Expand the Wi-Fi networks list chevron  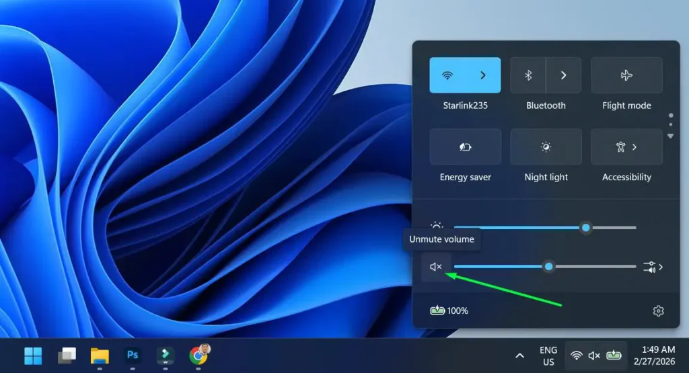483,75
